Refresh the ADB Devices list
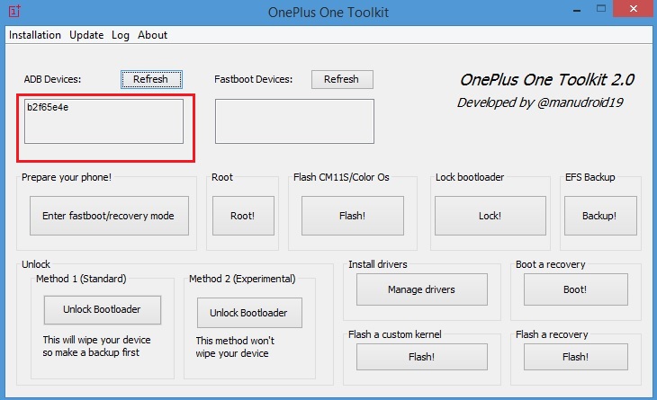This screenshot has width=657, height=400. 151,79
